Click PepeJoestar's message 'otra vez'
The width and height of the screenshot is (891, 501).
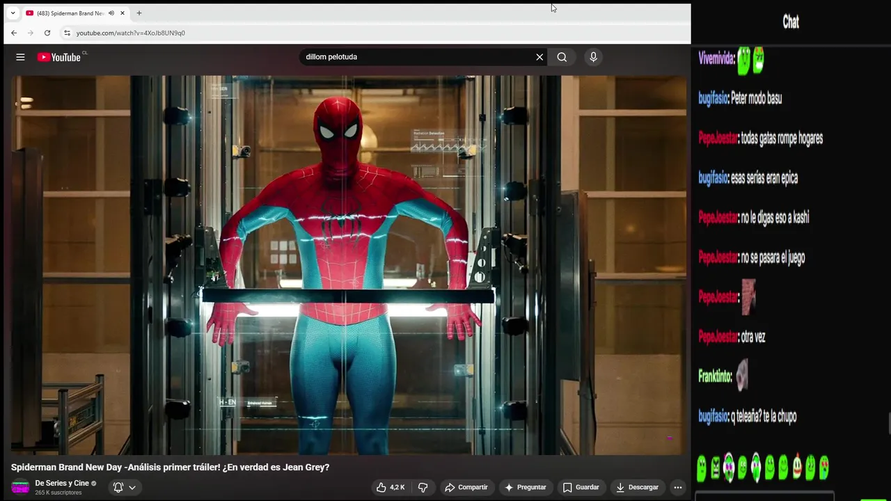pyautogui.click(x=753, y=337)
